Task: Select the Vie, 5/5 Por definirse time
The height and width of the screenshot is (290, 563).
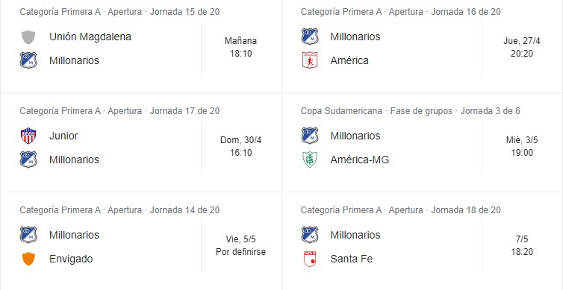Action: pos(241,245)
